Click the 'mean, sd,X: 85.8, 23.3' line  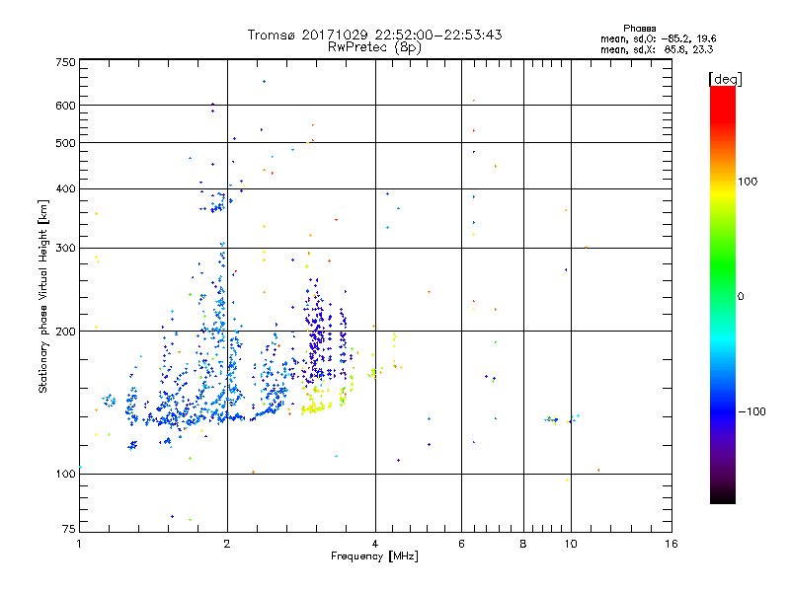[657, 50]
